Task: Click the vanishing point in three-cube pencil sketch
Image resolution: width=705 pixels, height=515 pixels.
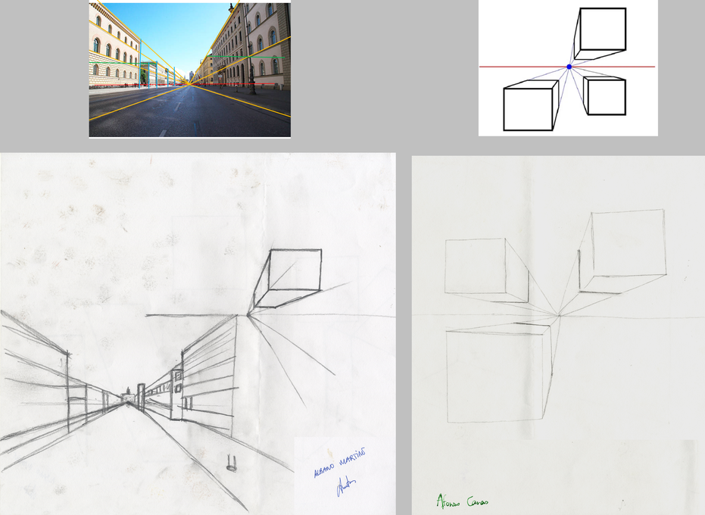Action: pyautogui.click(x=558, y=314)
